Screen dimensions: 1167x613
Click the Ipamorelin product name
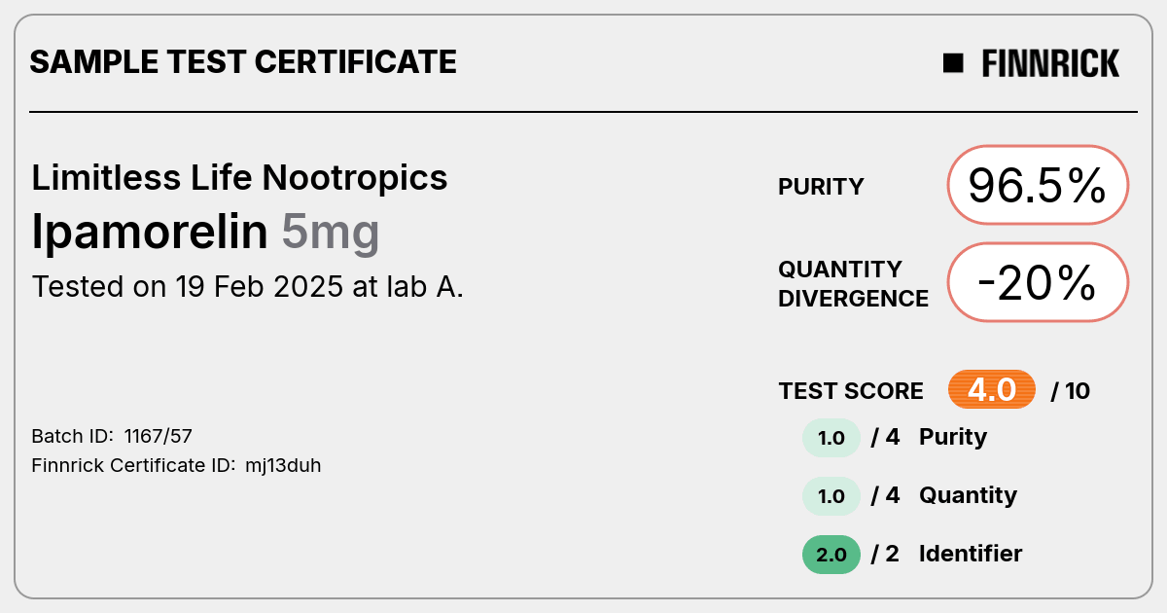coord(150,233)
